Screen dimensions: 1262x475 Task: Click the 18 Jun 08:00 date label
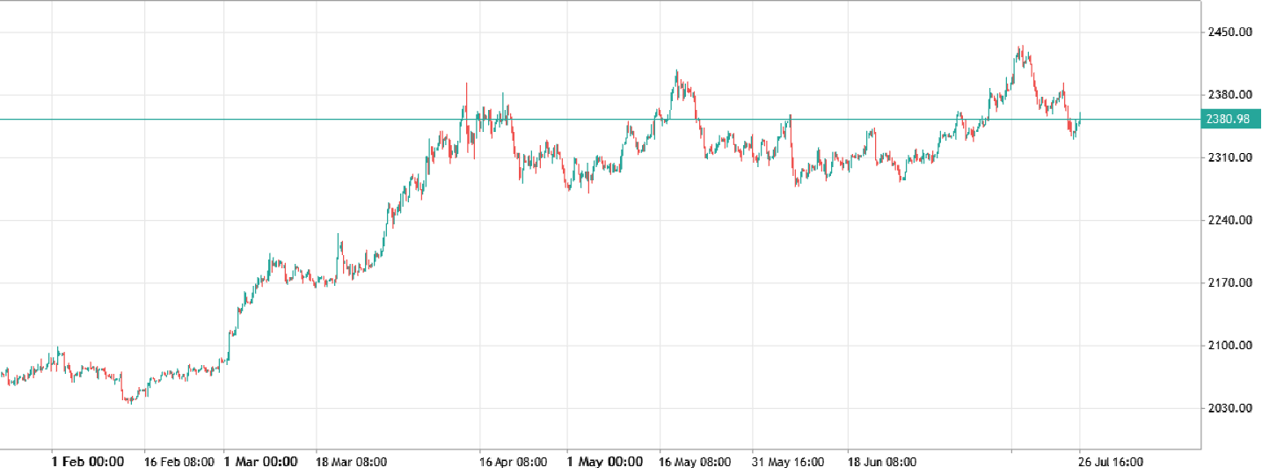[x=881, y=462]
